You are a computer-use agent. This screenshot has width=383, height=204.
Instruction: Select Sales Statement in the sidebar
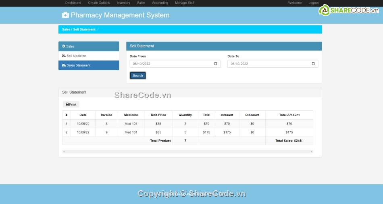click(x=78, y=65)
